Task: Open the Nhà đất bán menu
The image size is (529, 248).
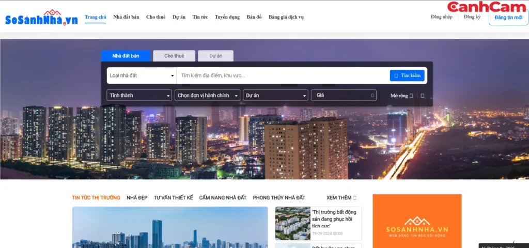Action: (126, 17)
